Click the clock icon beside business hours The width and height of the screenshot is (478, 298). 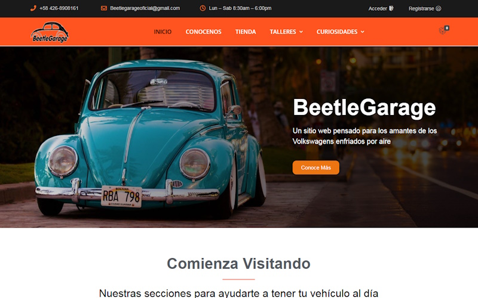point(203,8)
